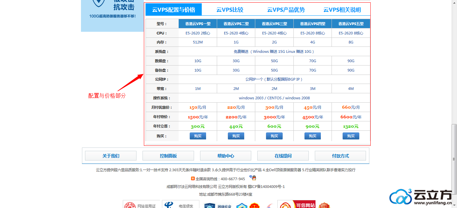
Task: Click the 1500元/年 yearly price
Action: pos(198,117)
